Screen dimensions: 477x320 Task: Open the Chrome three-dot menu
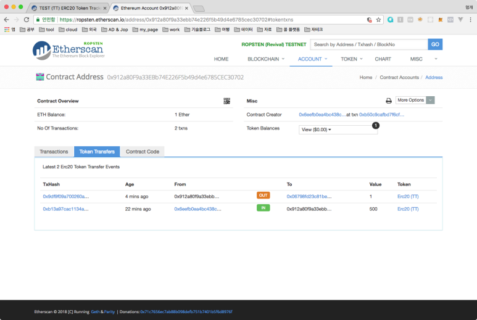pos(470,20)
